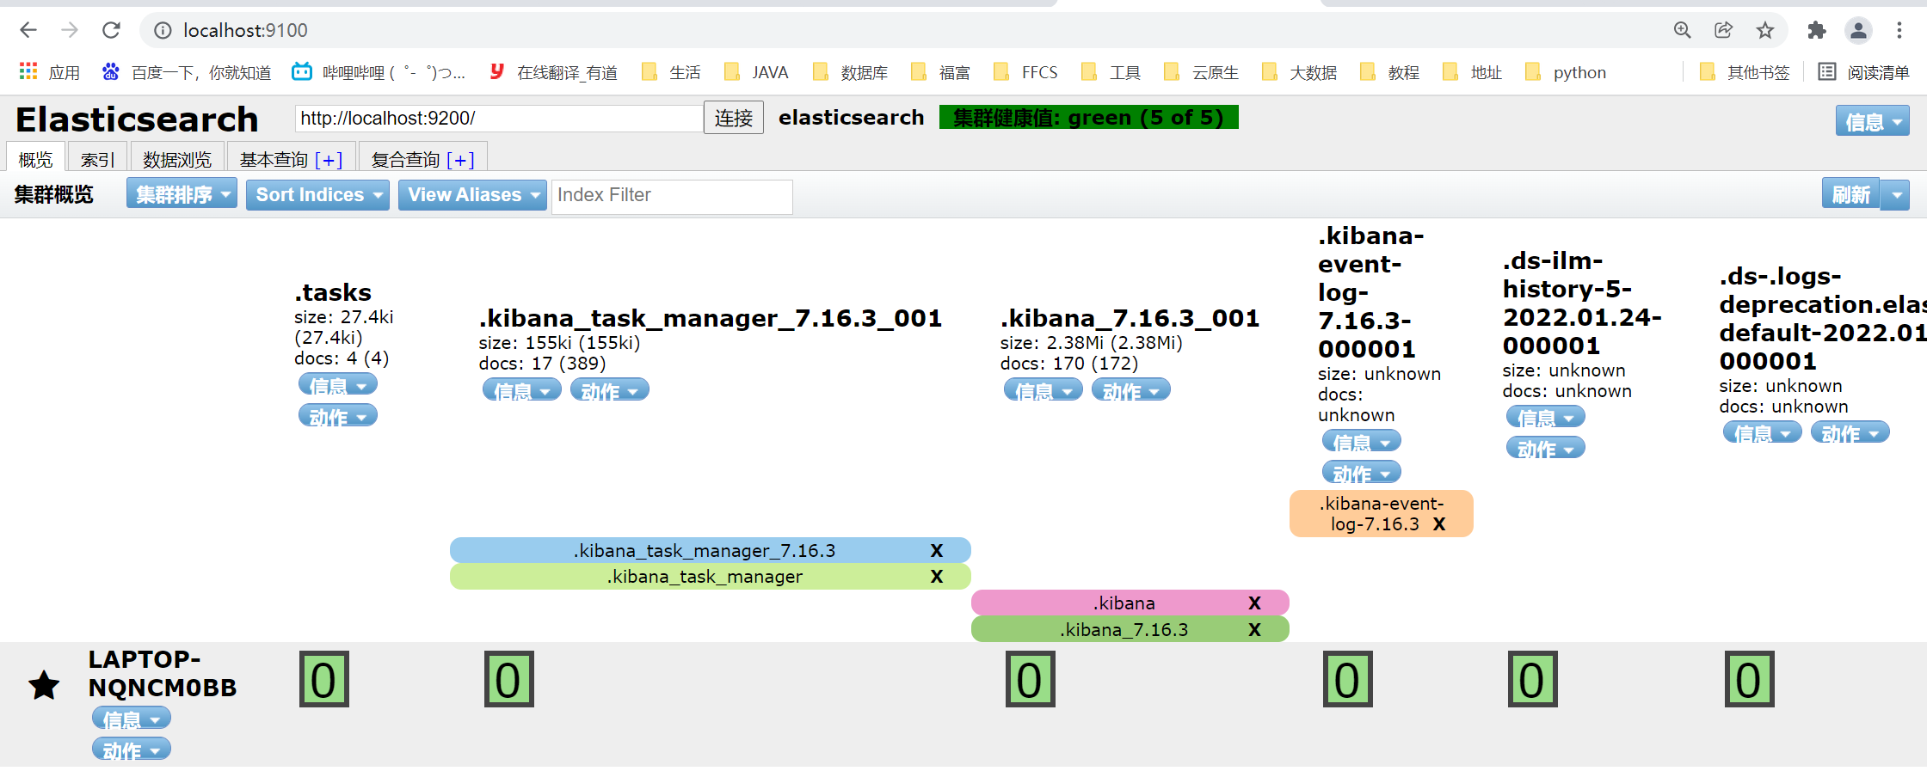Screen dimensions: 1927x771
Task: Remove the .kibana alias with X
Action: [1254, 603]
